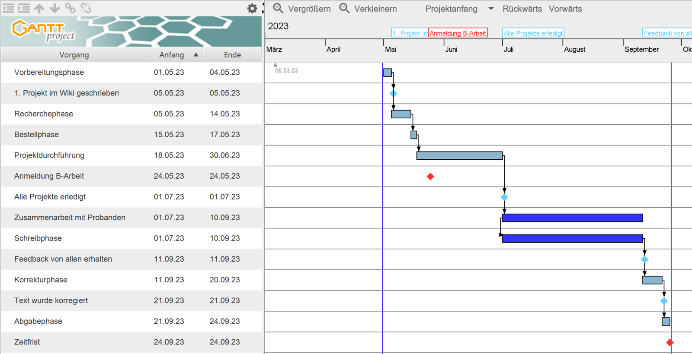This screenshot has height=354, width=692.
Task: Click the 'Alle Projekte erledigt' label in the timeline header
Action: tap(533, 33)
